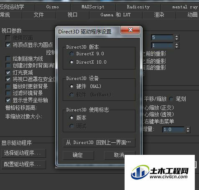
Task: Enable 过滤环境背景 checkbox
Action: (8, 93)
